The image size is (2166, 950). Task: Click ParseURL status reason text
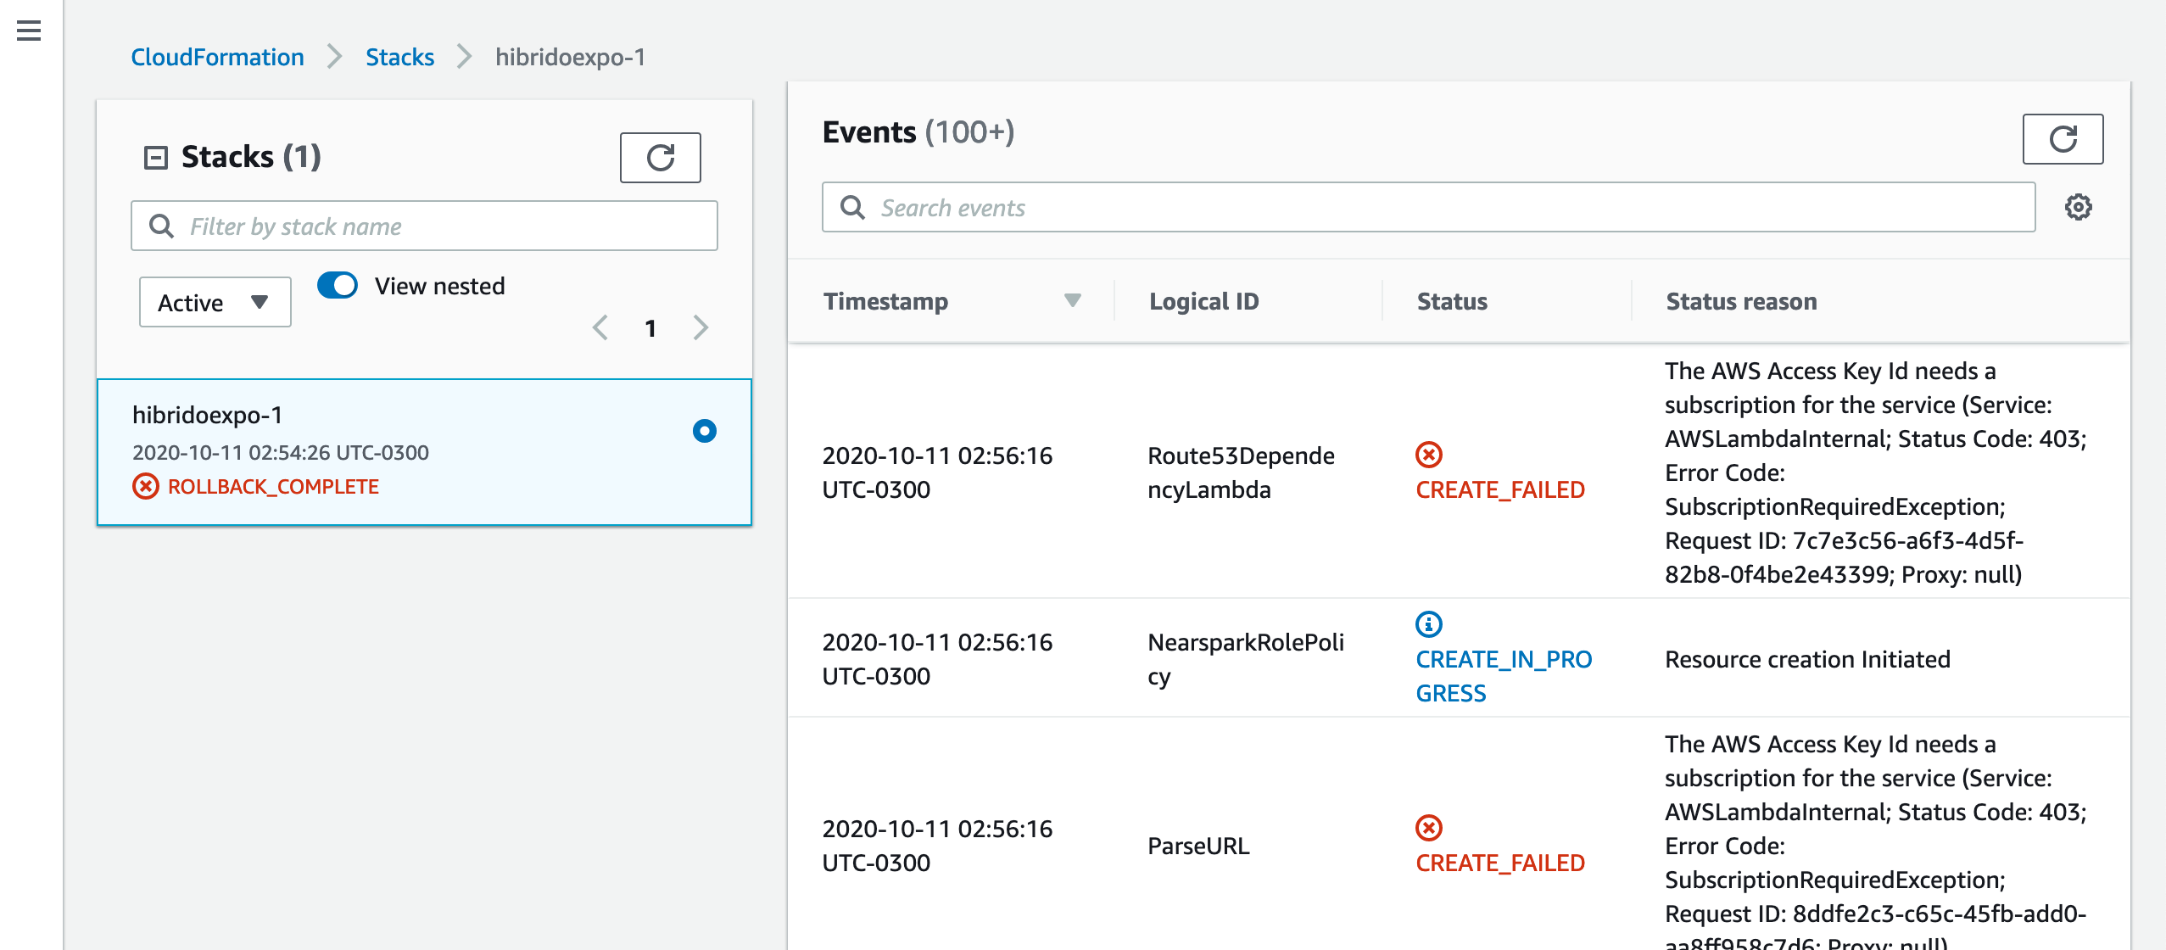1875,840
